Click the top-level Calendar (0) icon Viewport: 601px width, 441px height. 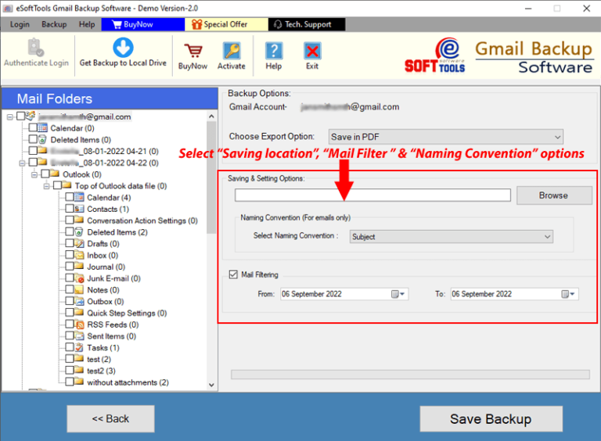tap(42, 127)
